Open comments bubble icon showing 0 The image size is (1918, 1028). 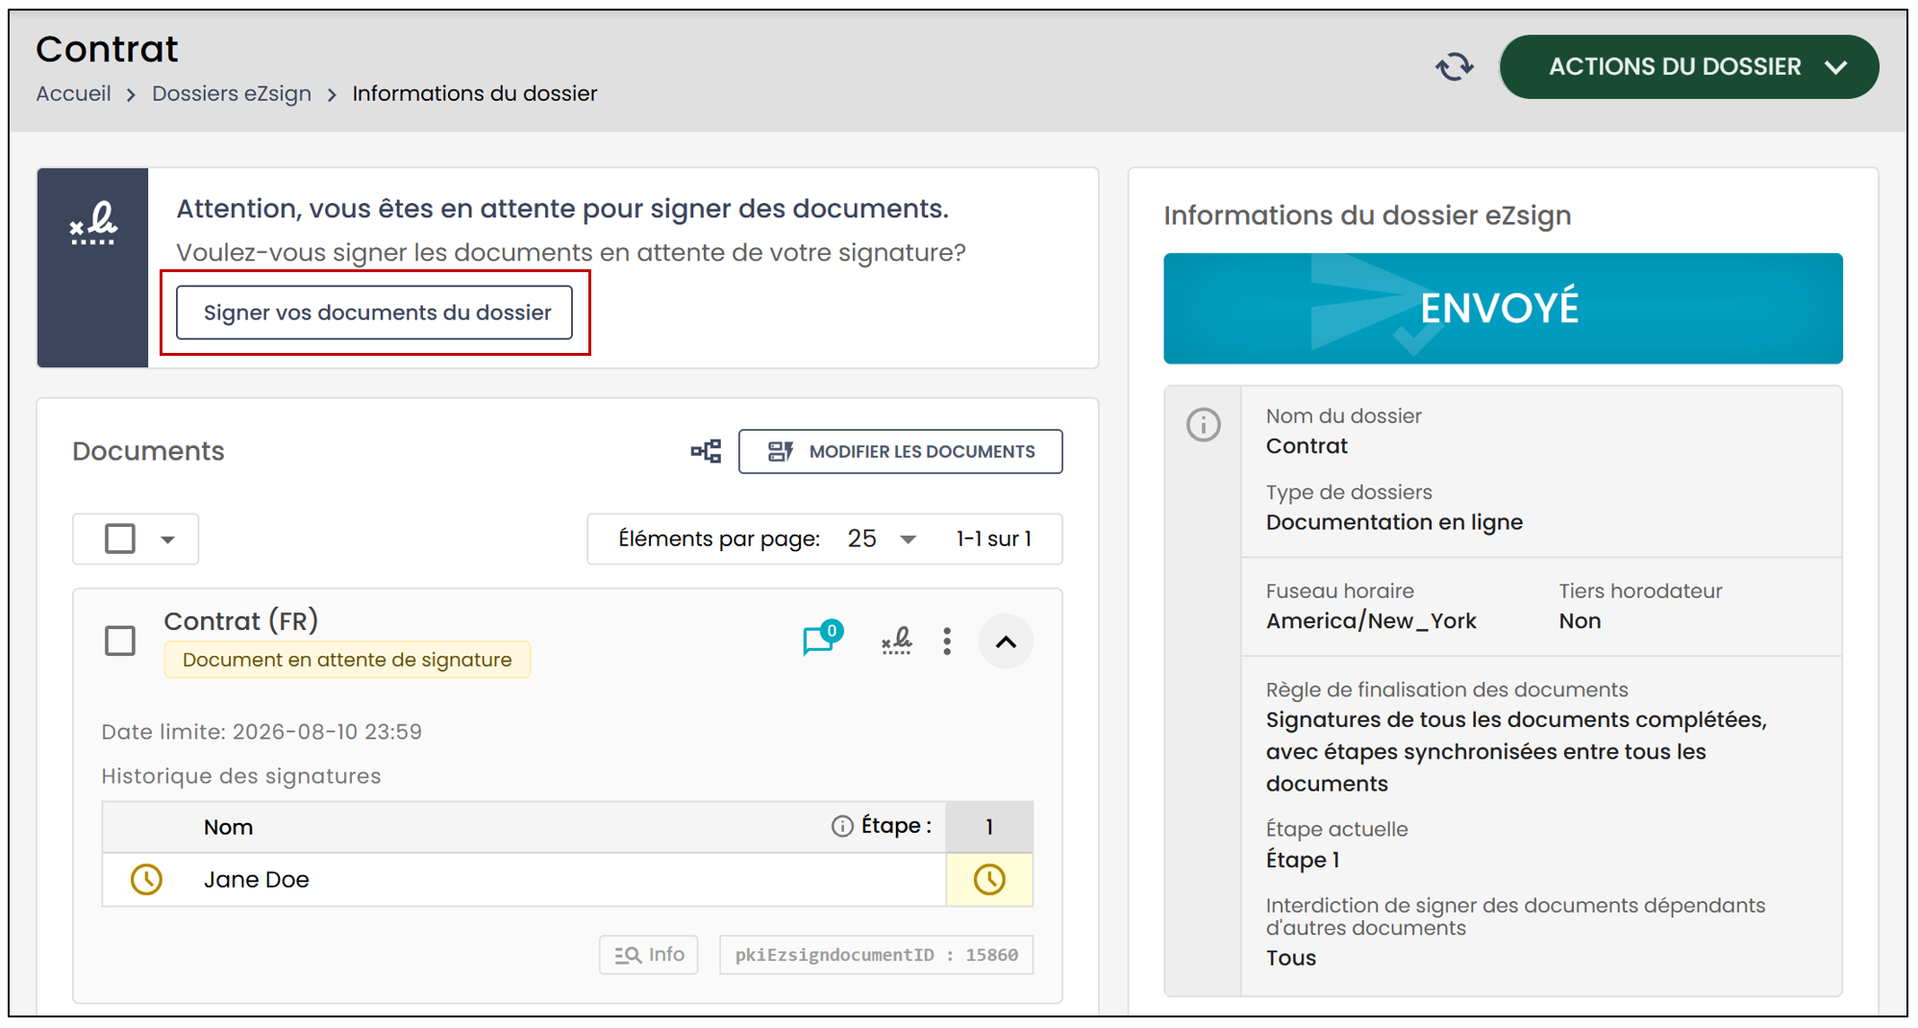822,639
